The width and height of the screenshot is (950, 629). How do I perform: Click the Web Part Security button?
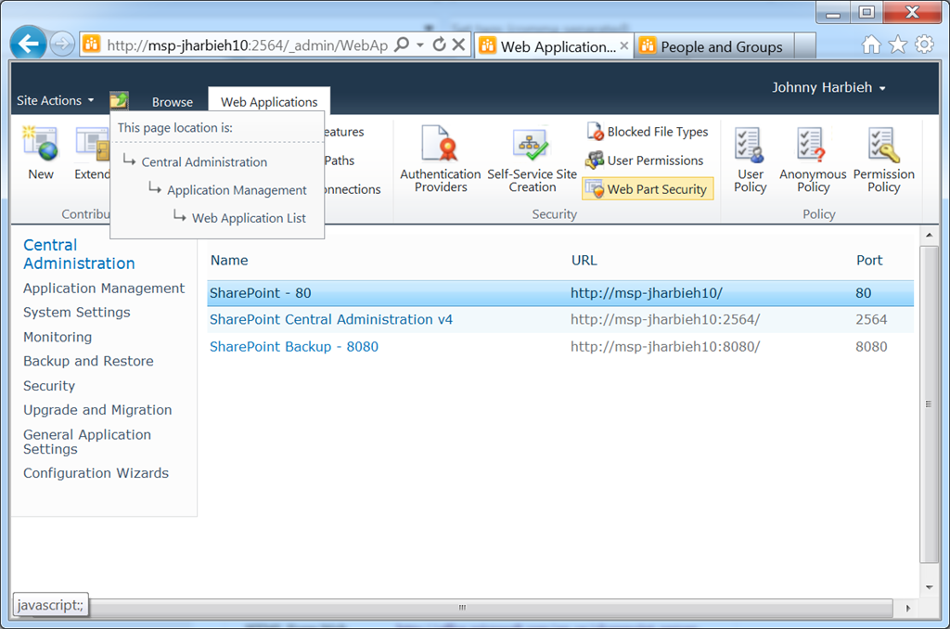click(648, 189)
